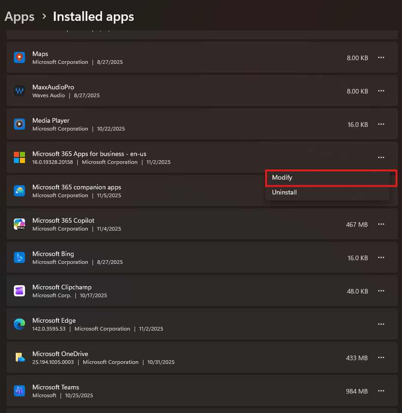Screen dimensions: 402x413
Task: Click the Maps app name
Action: click(x=40, y=54)
